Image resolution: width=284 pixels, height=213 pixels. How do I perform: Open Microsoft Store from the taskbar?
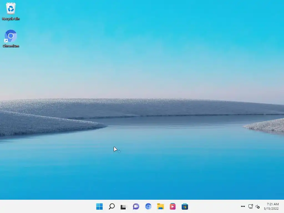(185, 206)
